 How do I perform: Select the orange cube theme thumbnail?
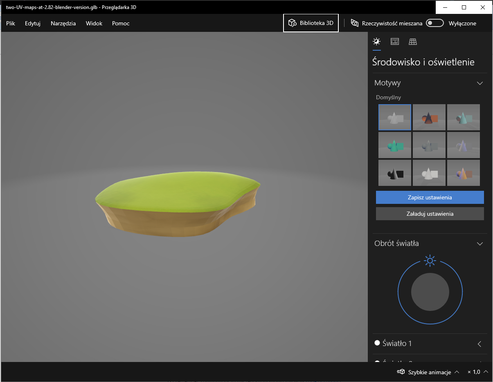tap(429, 117)
